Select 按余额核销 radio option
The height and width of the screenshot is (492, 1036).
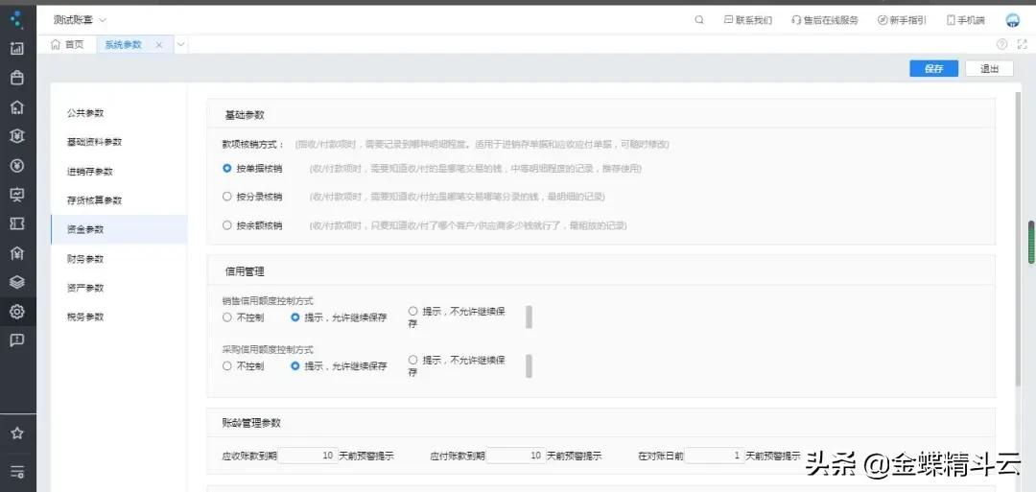point(226,225)
